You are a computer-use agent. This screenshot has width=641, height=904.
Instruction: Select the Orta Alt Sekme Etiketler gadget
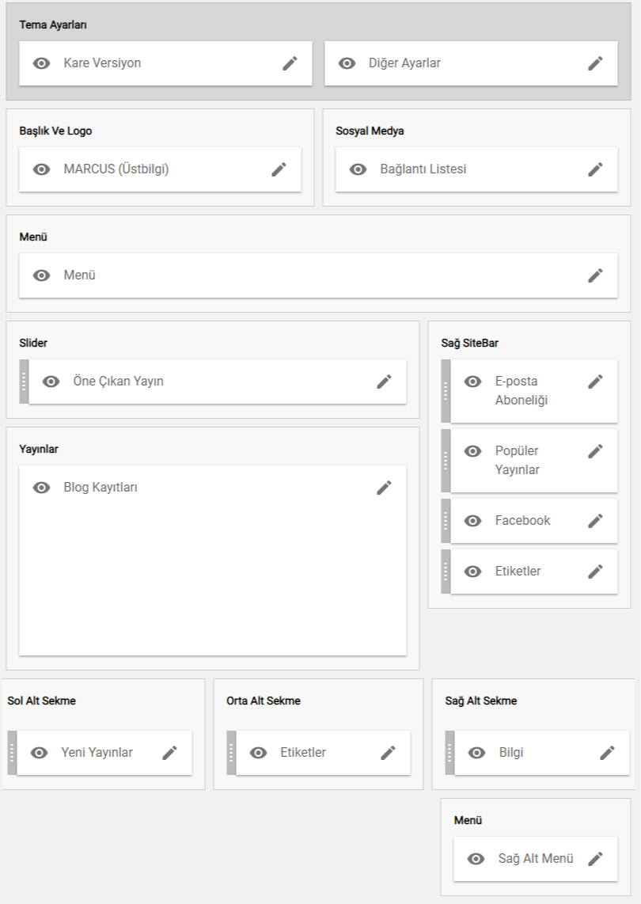[x=303, y=753]
